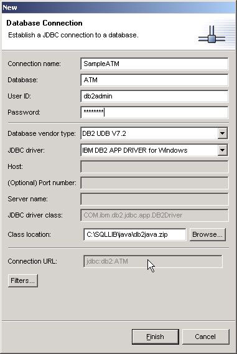This screenshot has width=237, height=354.
Task: Select the DB2 UDB V7.2 combo box
Action: click(x=154, y=133)
